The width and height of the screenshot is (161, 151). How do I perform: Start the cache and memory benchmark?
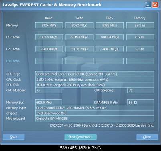coord(80,137)
